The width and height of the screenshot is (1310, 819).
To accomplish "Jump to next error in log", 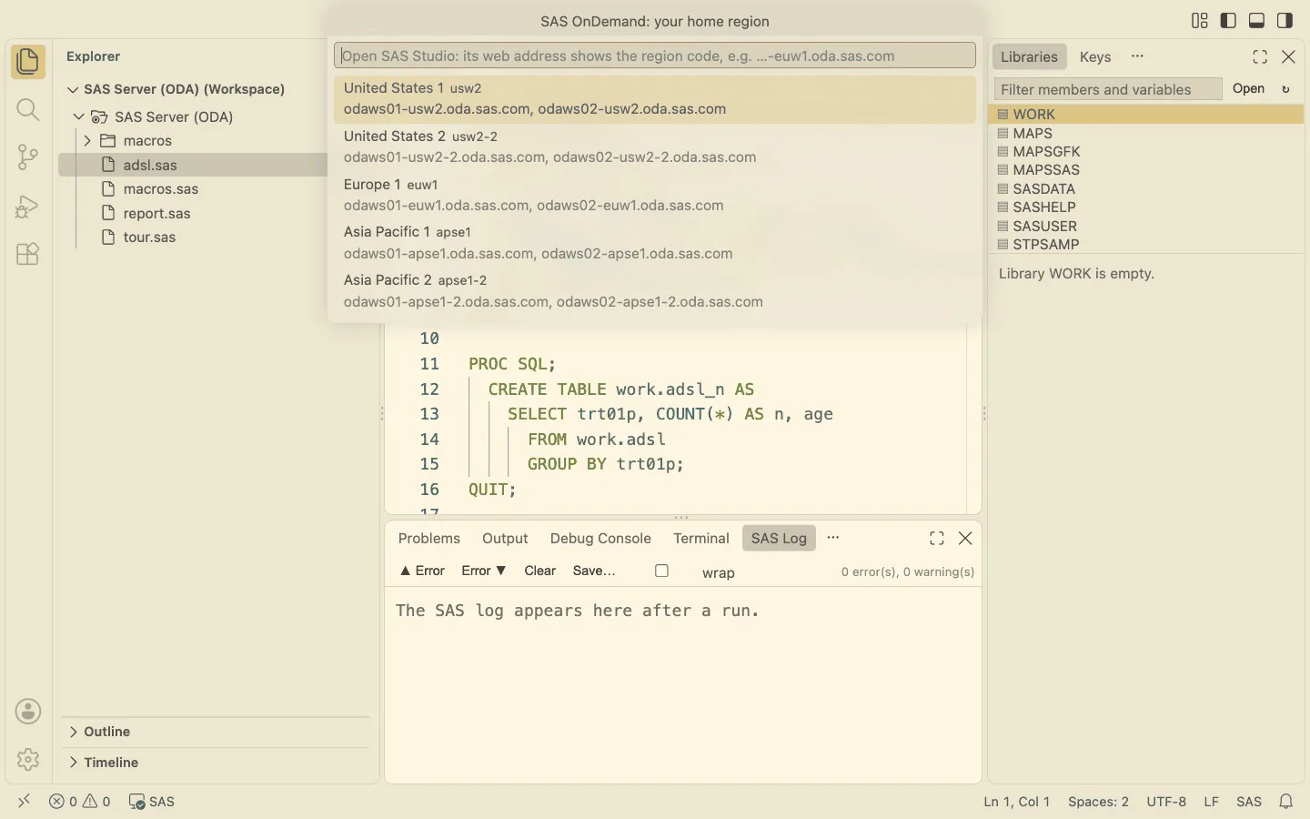I will pos(483,571).
